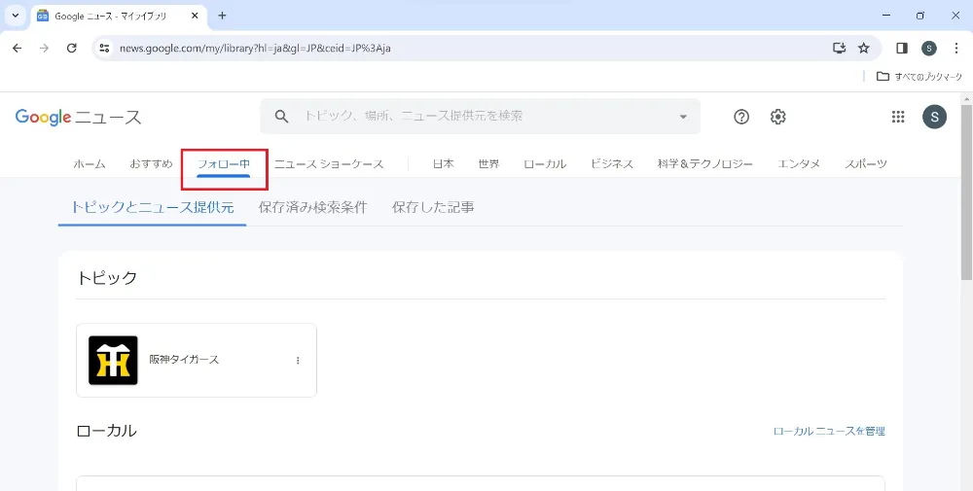
Task: Open the account avatar in Google News
Action: click(934, 117)
